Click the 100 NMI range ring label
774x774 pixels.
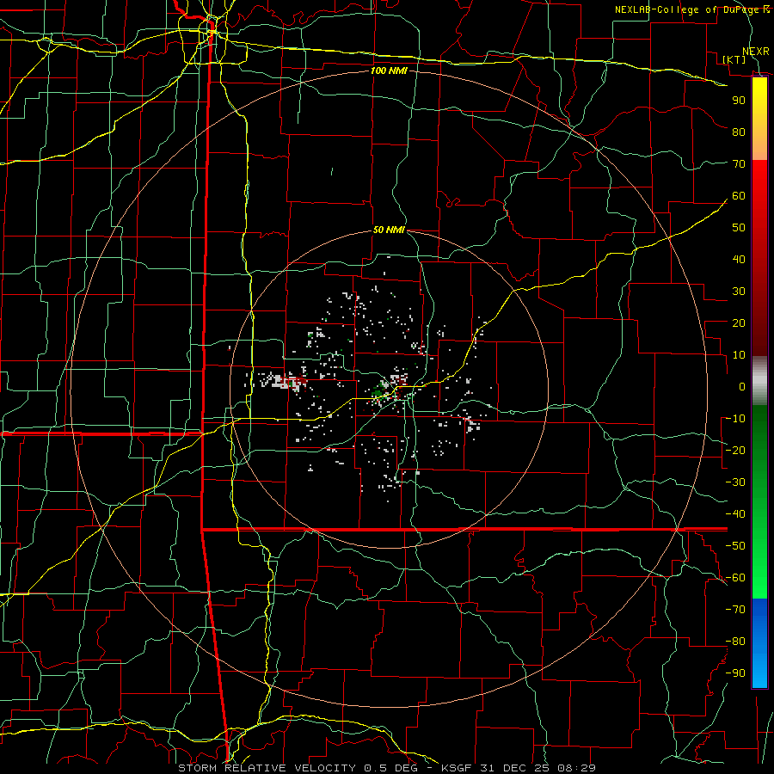389,71
